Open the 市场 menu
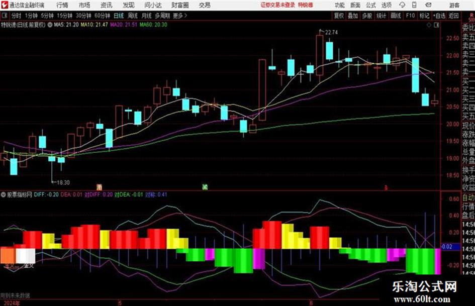Screen dimensions: 475x306 coord(84,5)
